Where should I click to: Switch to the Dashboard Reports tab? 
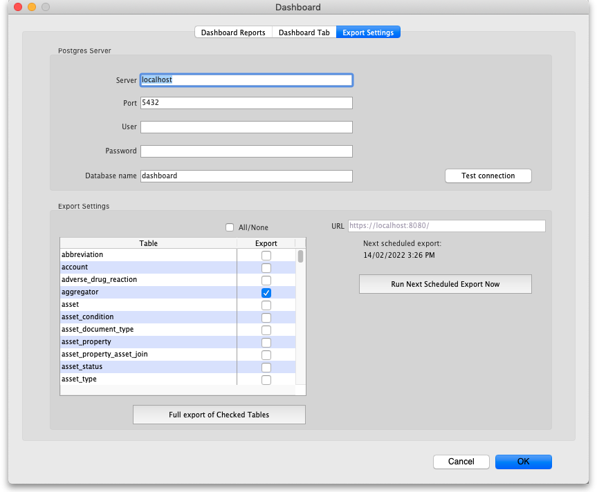click(x=233, y=32)
